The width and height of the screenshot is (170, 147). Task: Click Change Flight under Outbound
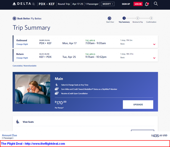pos(22,44)
